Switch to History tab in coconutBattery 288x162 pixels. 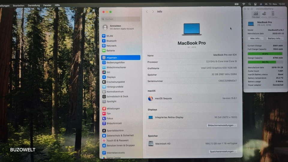coord(264,15)
